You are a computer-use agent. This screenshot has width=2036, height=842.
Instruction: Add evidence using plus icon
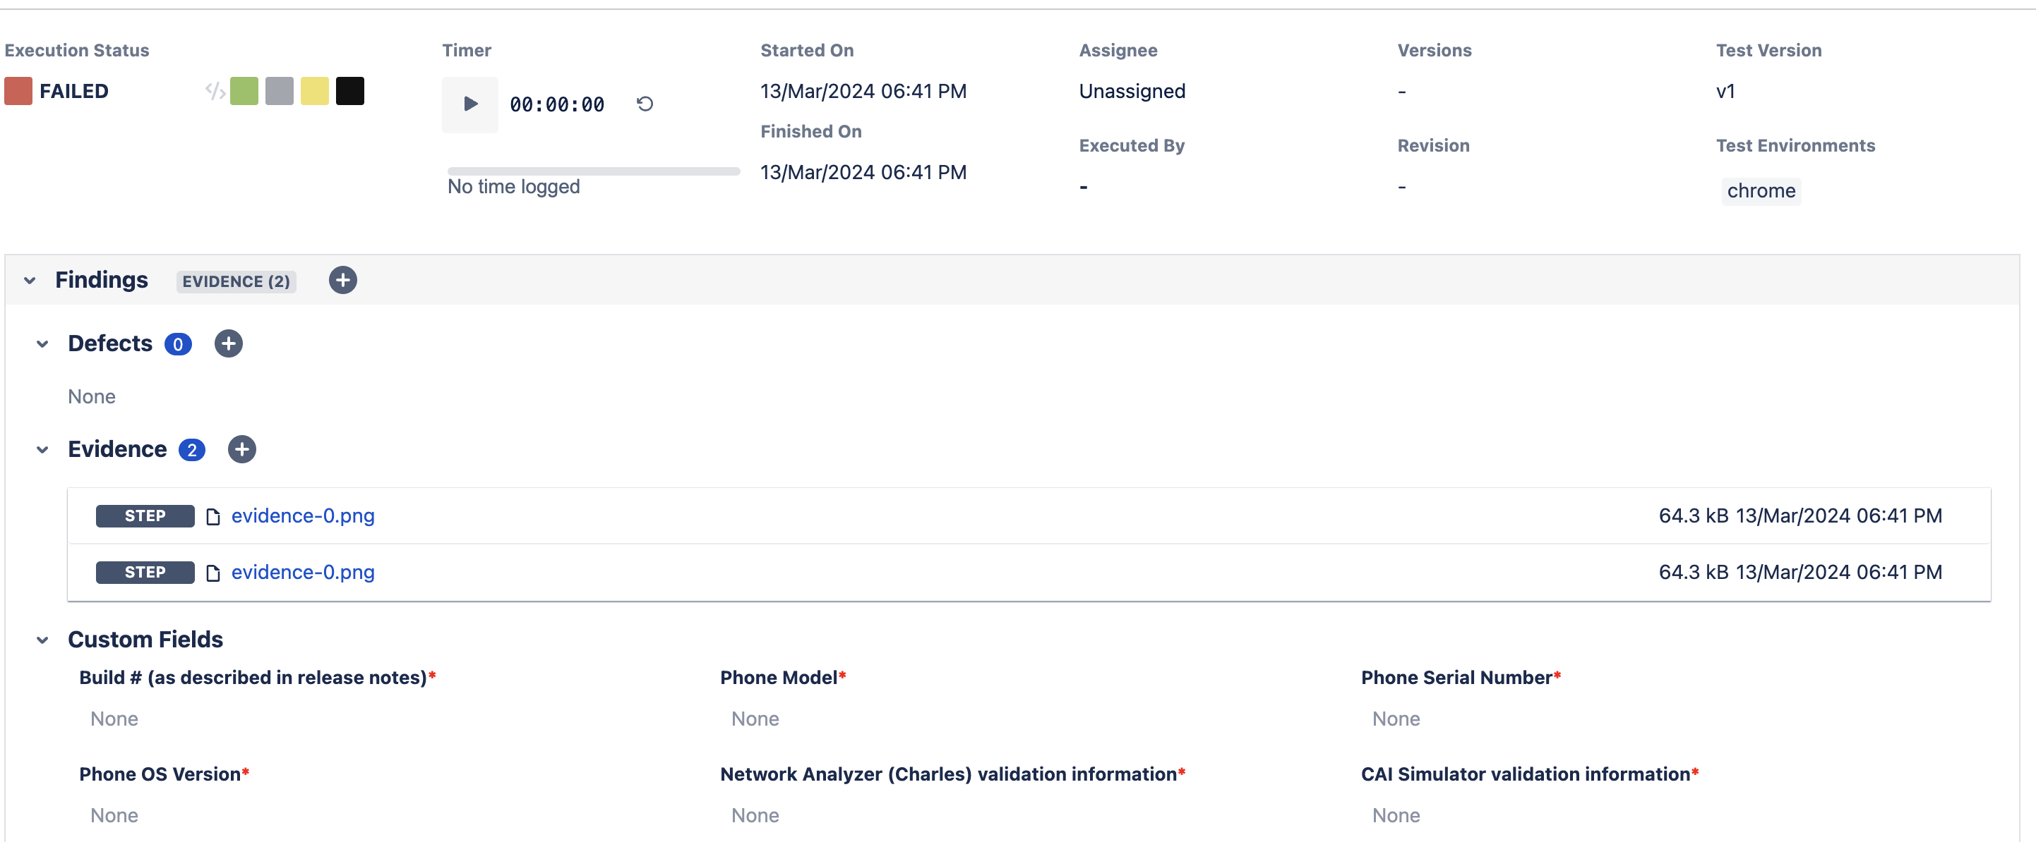pyautogui.click(x=242, y=449)
